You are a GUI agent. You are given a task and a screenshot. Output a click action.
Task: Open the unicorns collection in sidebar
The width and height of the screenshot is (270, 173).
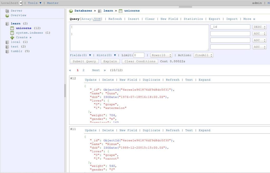click(23, 28)
